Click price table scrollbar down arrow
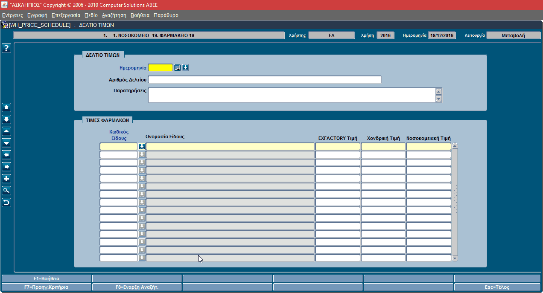This screenshot has width=543, height=293. click(455, 258)
